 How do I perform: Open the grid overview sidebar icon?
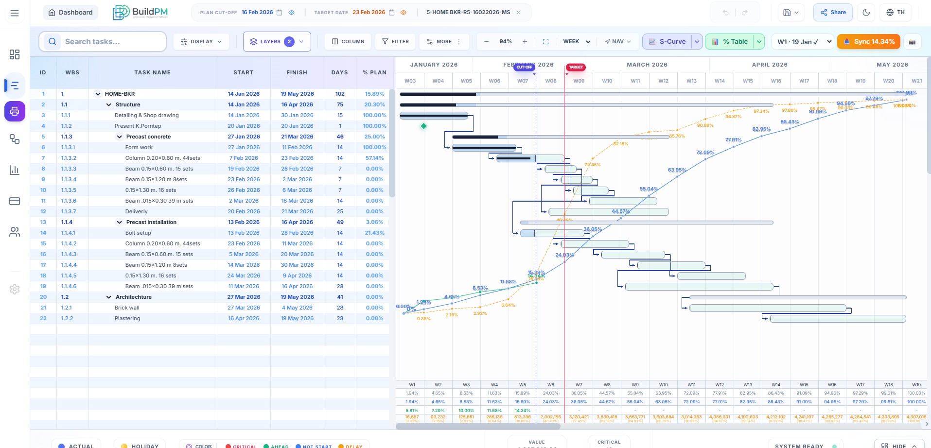click(15, 54)
